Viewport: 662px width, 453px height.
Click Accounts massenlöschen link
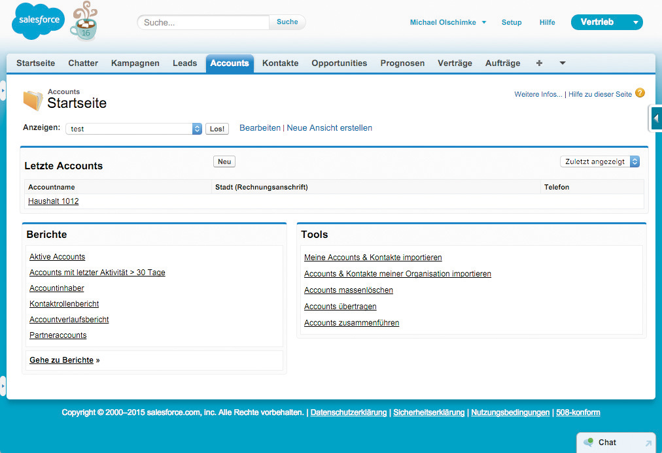coord(348,290)
